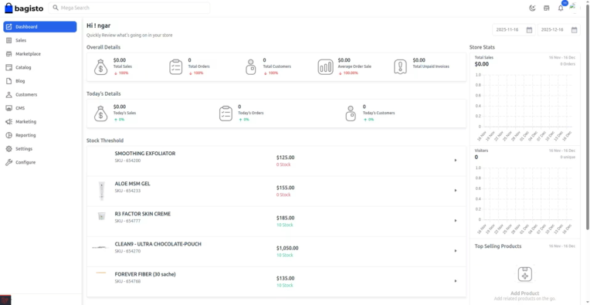This screenshot has height=305, width=590.
Task: Click the bagisto logo
Action: click(x=24, y=8)
